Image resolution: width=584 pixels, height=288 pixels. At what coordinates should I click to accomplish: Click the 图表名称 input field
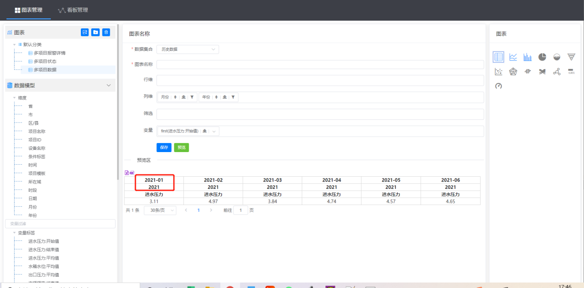(320, 65)
